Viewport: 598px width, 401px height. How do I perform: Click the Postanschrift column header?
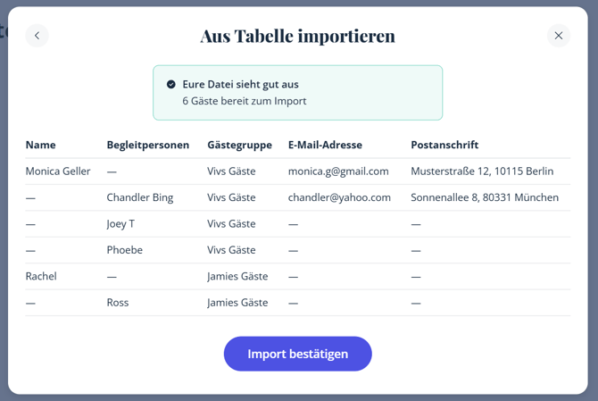click(444, 145)
